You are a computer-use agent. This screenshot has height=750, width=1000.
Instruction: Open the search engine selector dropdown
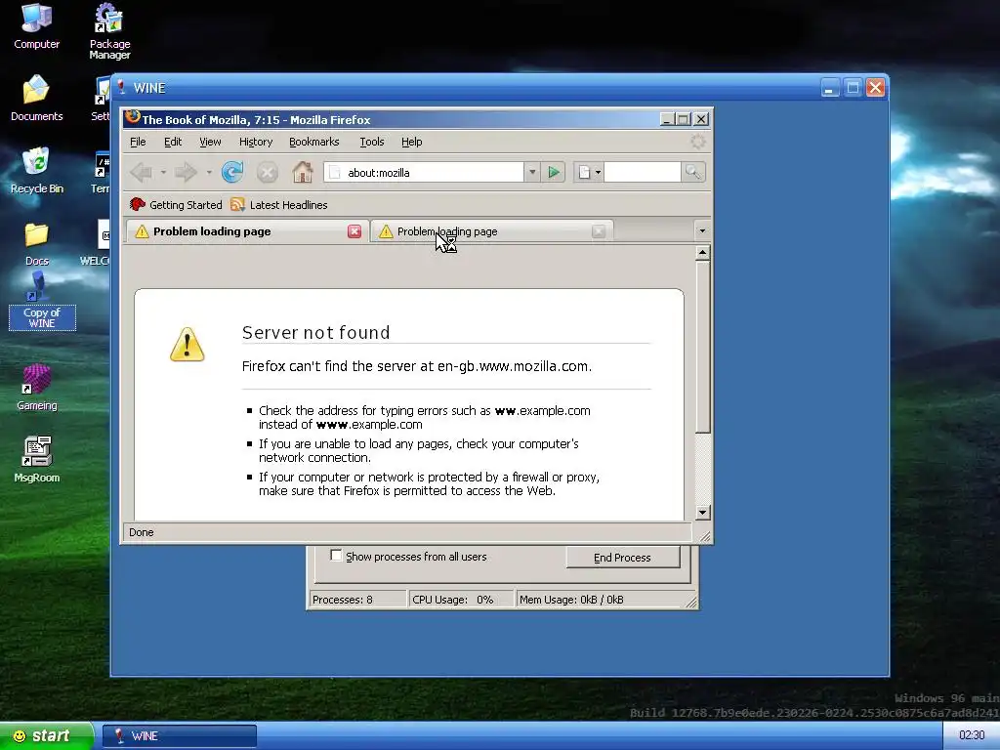click(589, 172)
